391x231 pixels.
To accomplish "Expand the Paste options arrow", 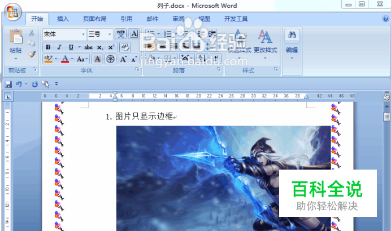I will pos(16,59).
